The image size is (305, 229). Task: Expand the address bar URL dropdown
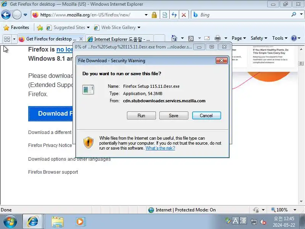click(x=146, y=15)
